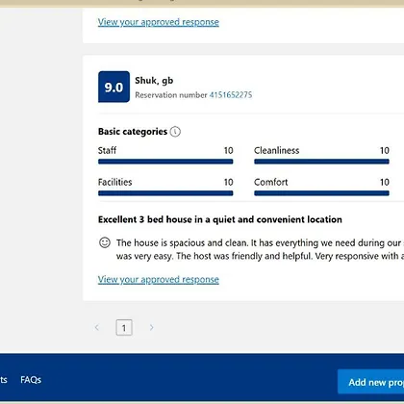Viewport: 404px width, 404px height.
Task: Click Add new property button
Action: 370,382
